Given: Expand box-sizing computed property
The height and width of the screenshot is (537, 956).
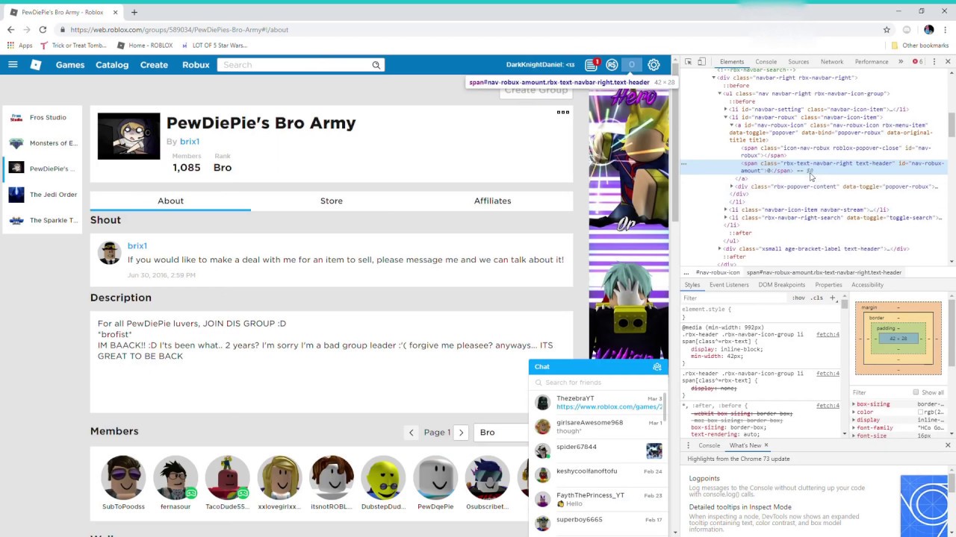Looking at the screenshot, I should click(x=854, y=404).
